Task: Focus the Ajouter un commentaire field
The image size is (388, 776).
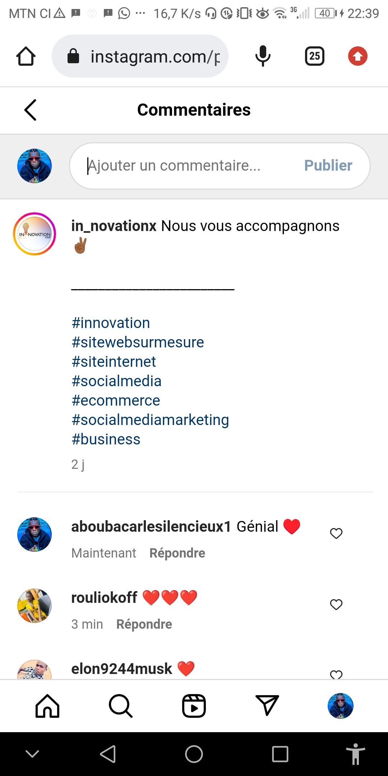Action: 187,166
